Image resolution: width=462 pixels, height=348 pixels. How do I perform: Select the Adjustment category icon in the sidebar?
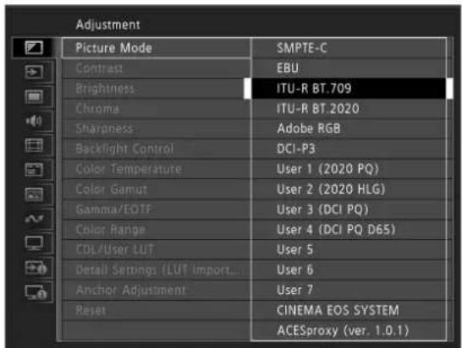click(x=34, y=47)
